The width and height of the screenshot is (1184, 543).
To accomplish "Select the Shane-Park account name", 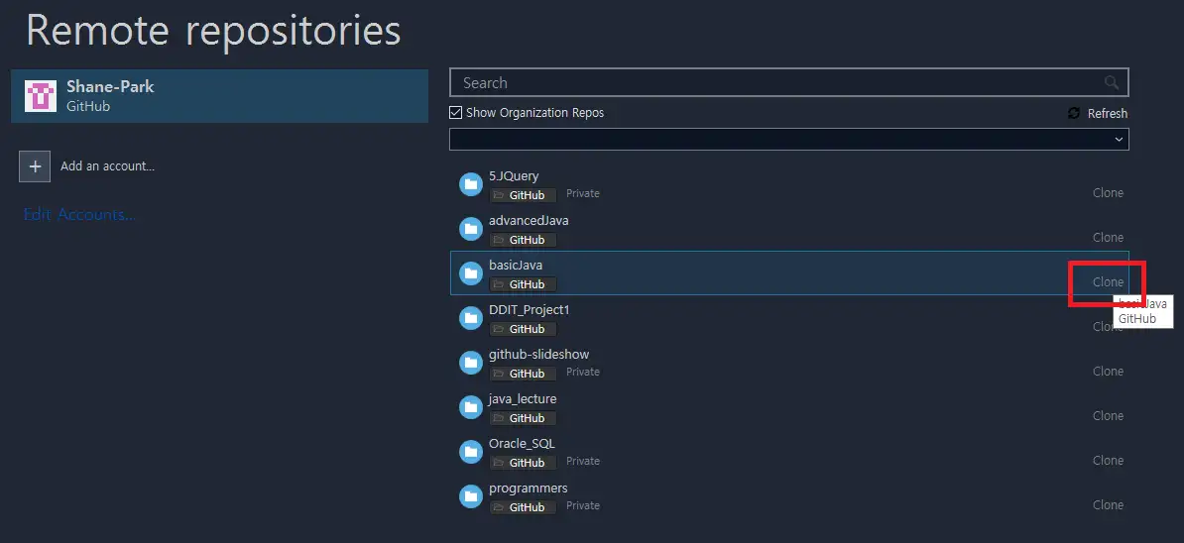I will point(110,87).
